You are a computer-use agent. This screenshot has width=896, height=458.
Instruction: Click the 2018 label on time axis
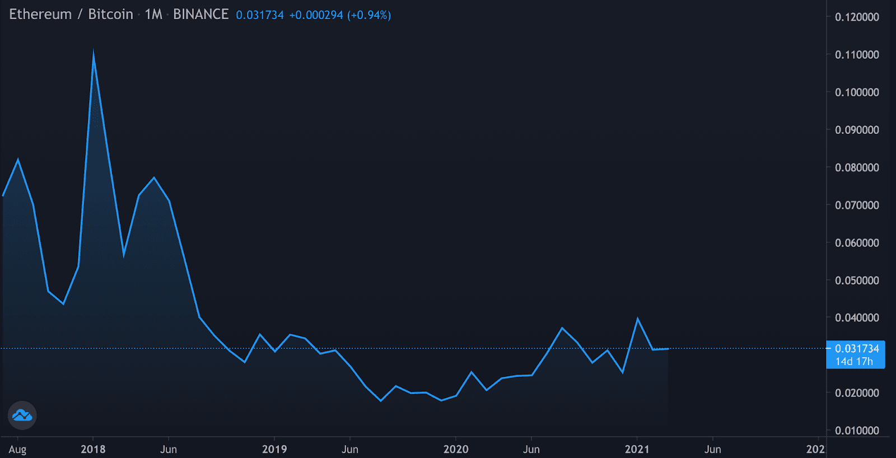point(93,449)
